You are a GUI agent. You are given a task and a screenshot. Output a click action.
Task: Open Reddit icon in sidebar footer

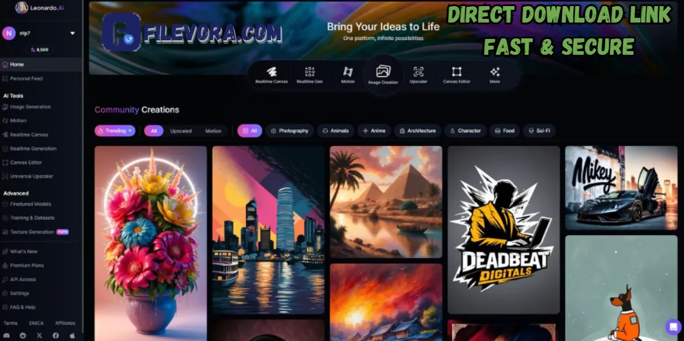(23, 336)
